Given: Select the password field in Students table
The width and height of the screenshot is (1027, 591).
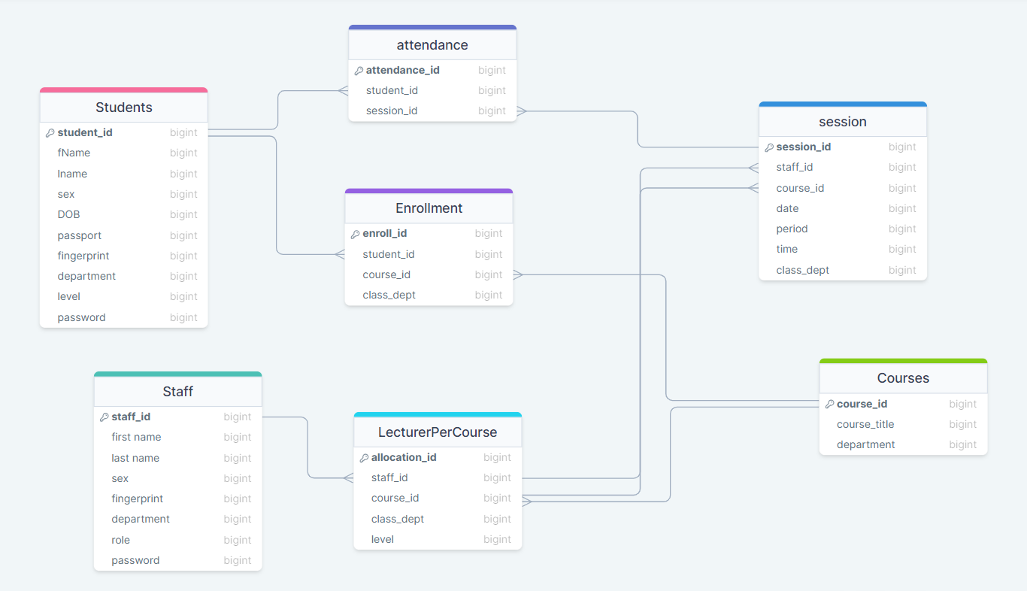Looking at the screenshot, I should click(124, 317).
